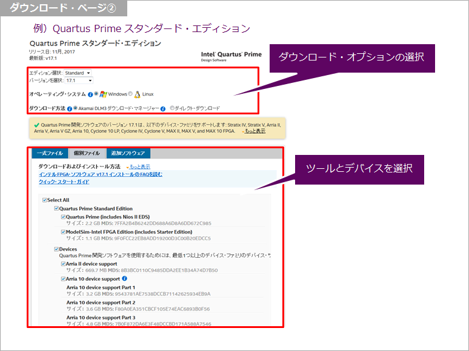Click the Arria 10 device support Part 1 text
This screenshot has height=351, width=469.
pyautogui.click(x=101, y=287)
